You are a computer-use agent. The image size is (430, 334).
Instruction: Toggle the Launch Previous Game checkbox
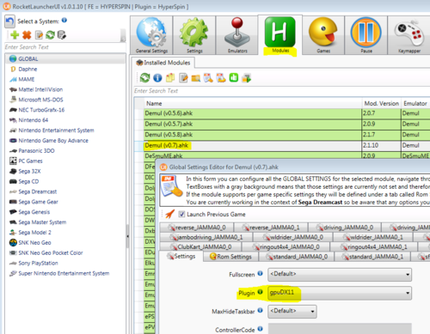[181, 214]
